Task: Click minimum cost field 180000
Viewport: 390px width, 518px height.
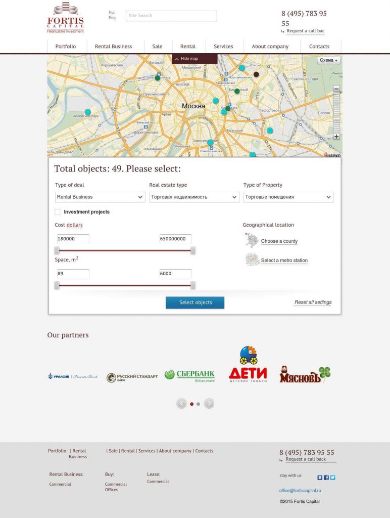Action: tap(73, 239)
